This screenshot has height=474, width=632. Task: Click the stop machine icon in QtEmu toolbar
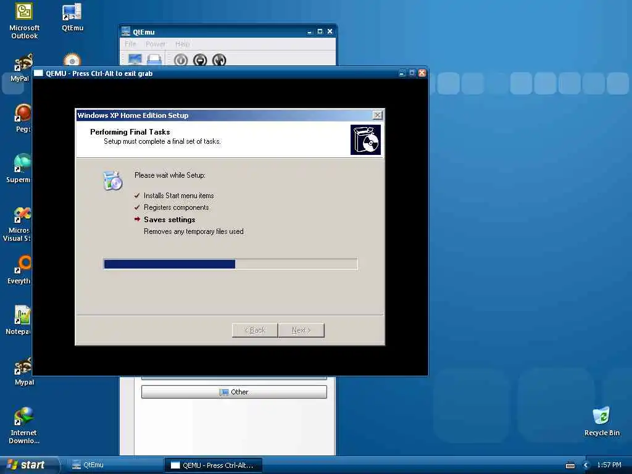tap(200, 60)
